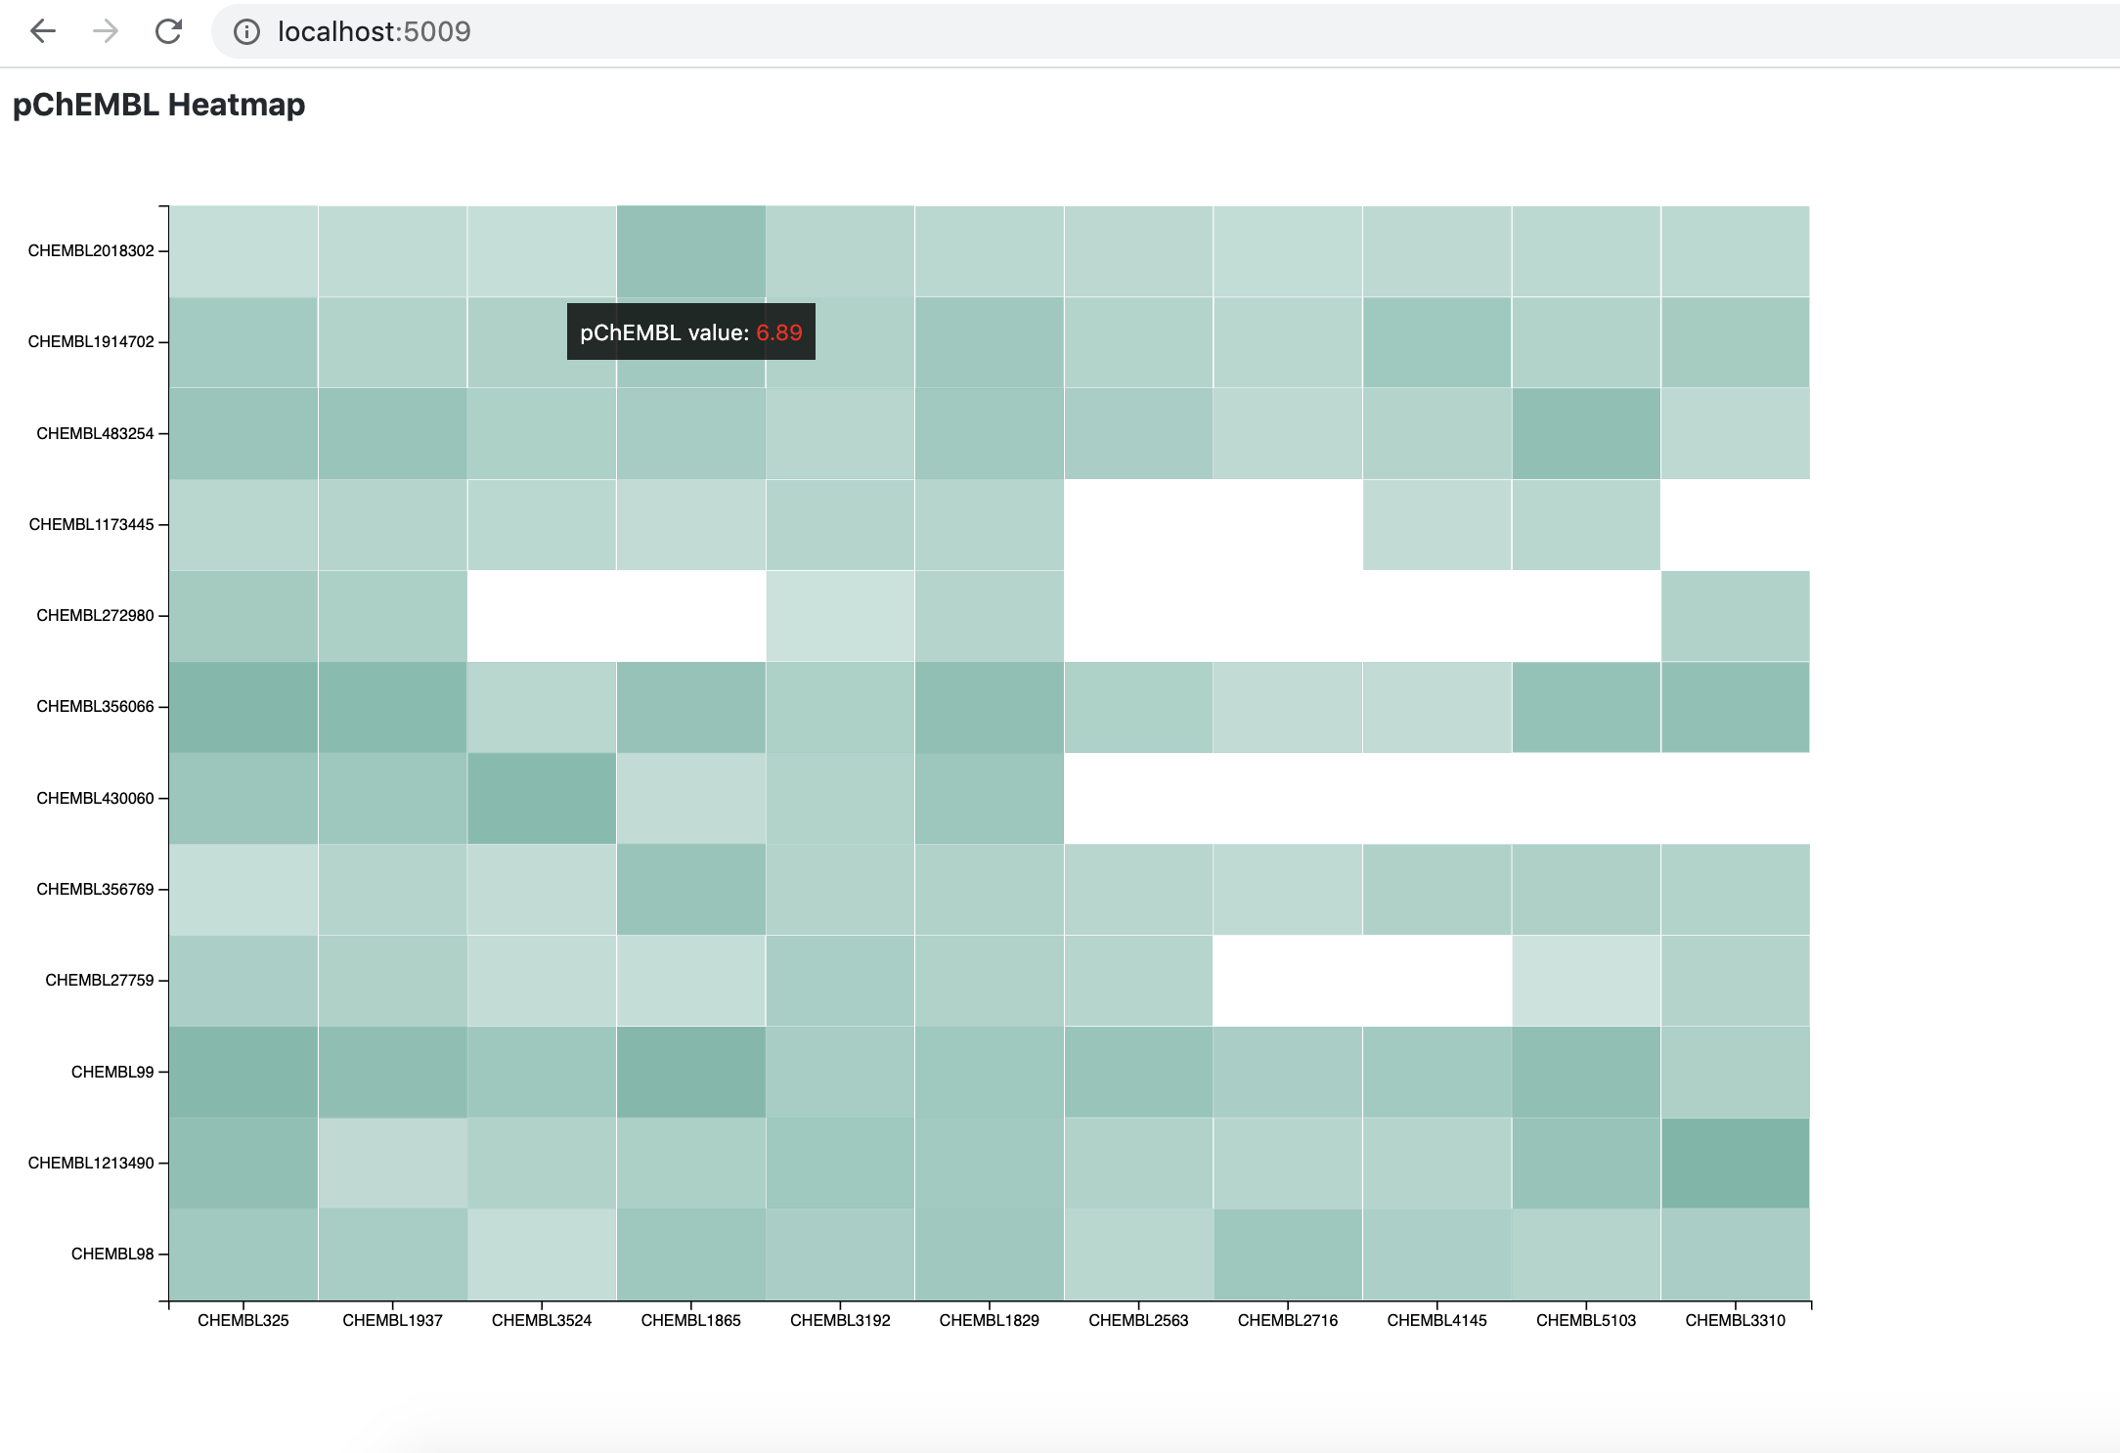Click y-axis label CHEMBL27759
Viewport: 2120px width, 1453px height.
tap(100, 980)
